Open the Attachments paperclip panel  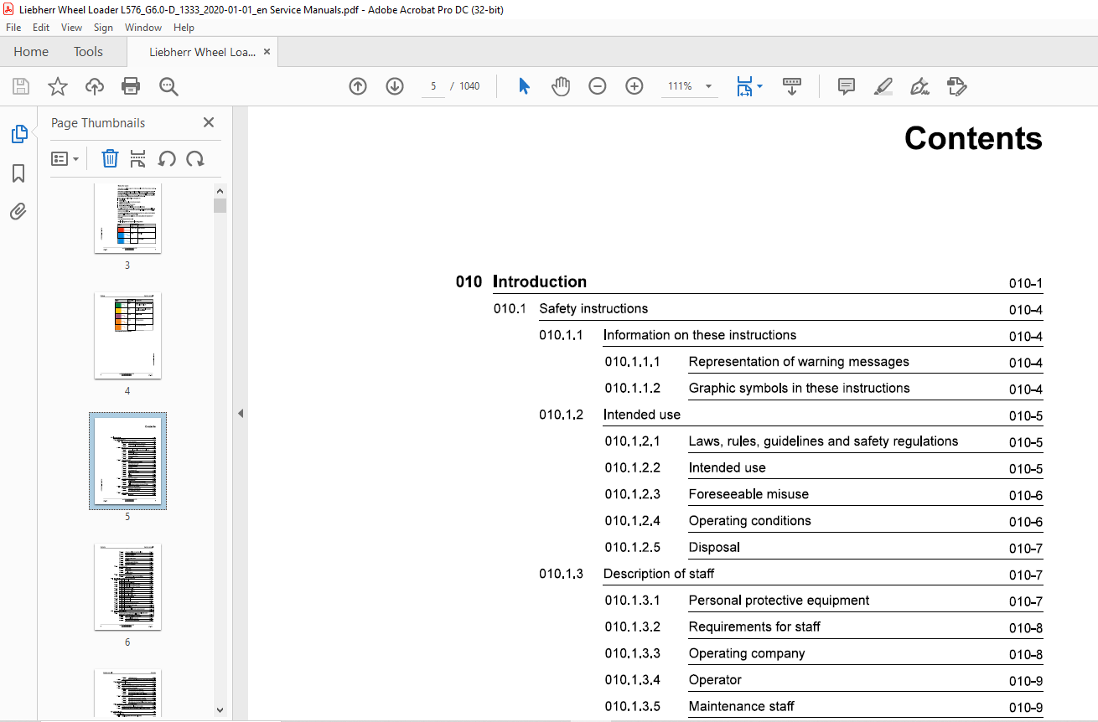[18, 211]
